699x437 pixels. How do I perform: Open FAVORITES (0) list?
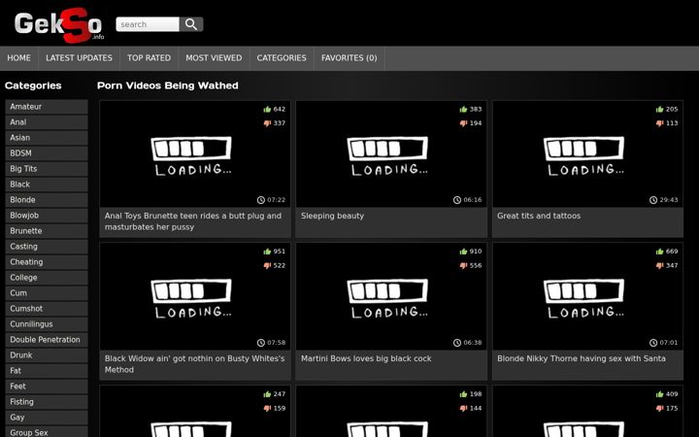pyautogui.click(x=349, y=58)
